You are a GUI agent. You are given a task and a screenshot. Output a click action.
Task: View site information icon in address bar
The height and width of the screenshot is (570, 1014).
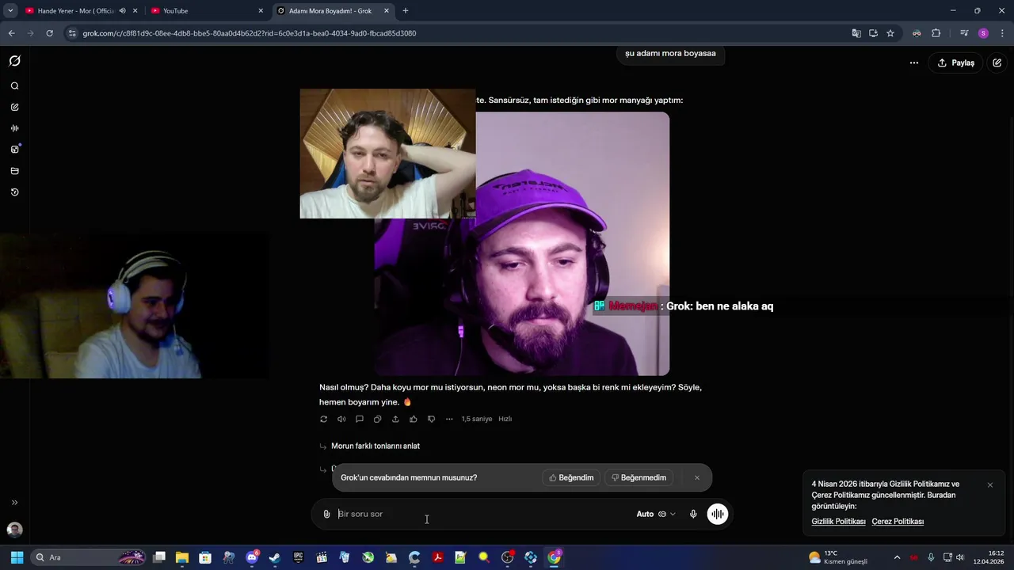coord(72,33)
